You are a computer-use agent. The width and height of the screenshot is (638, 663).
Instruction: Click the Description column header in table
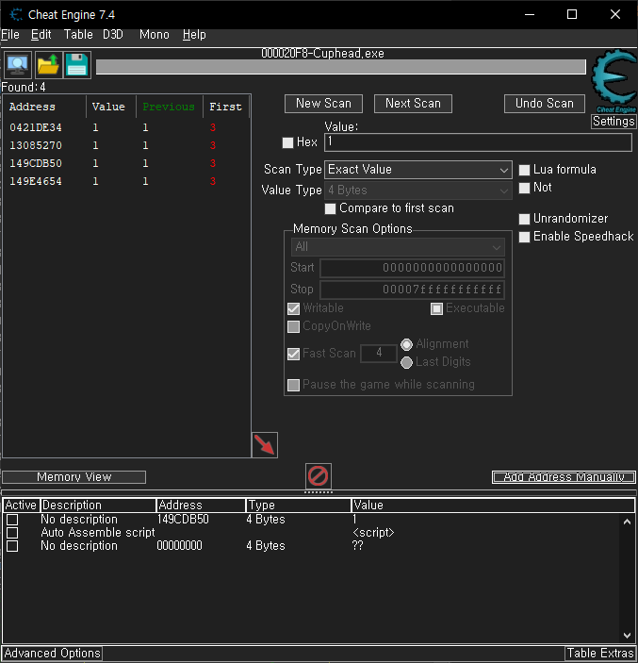pyautogui.click(x=98, y=506)
